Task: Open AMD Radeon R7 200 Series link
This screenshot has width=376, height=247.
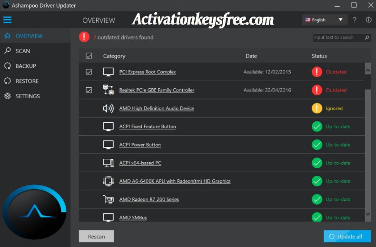Action: (x=149, y=199)
